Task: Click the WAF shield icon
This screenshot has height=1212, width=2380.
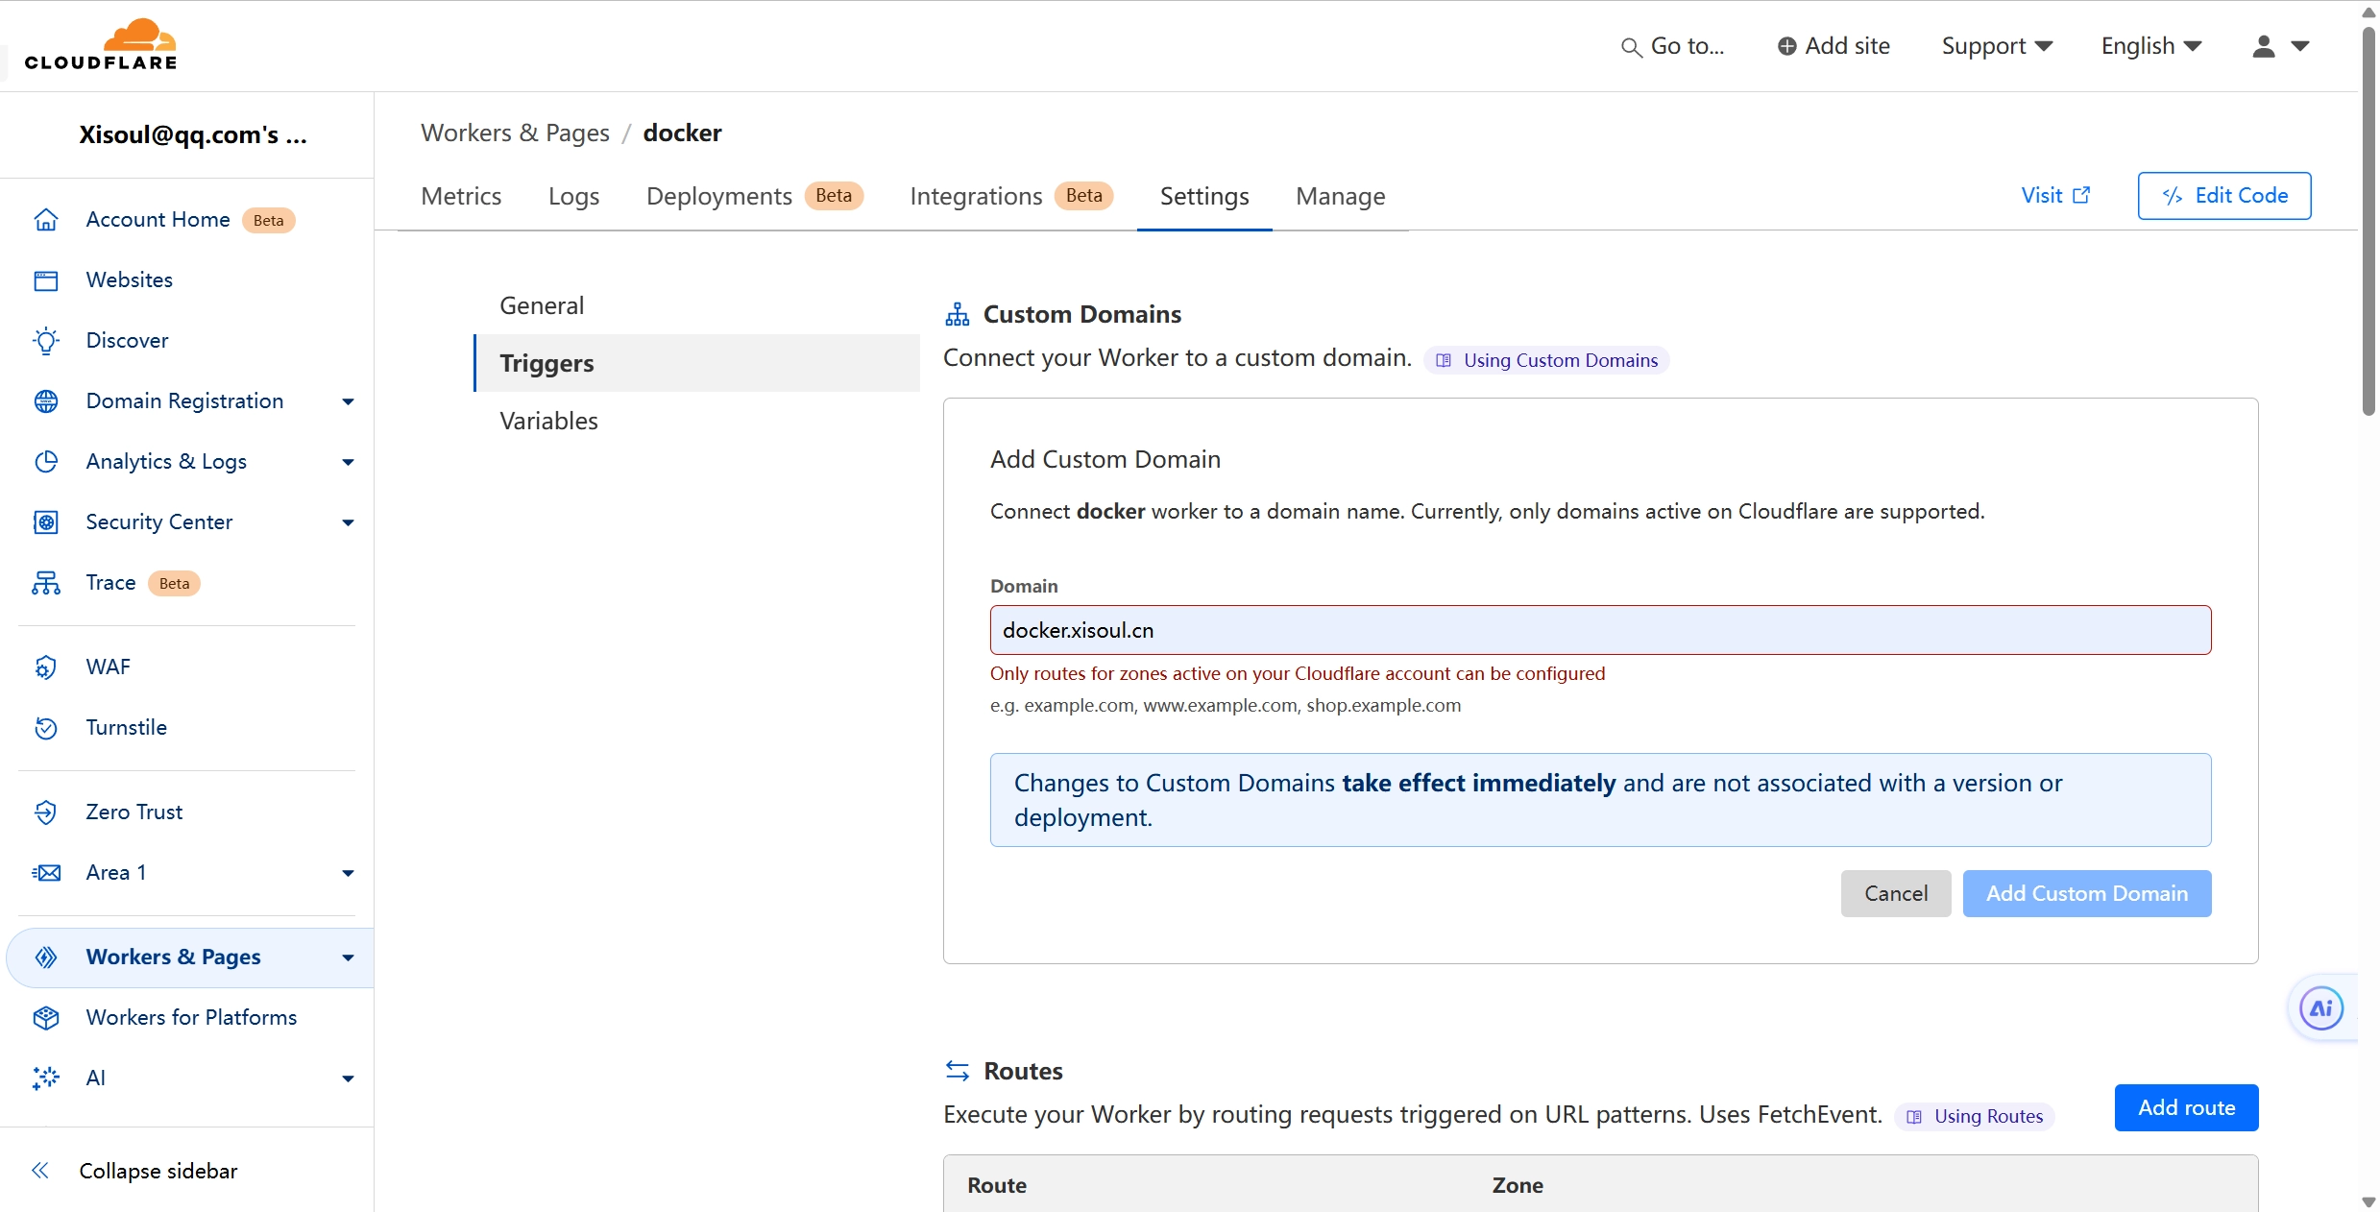Action: click(x=46, y=667)
